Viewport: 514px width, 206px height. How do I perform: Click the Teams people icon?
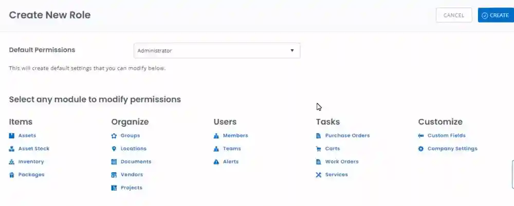(x=216, y=149)
